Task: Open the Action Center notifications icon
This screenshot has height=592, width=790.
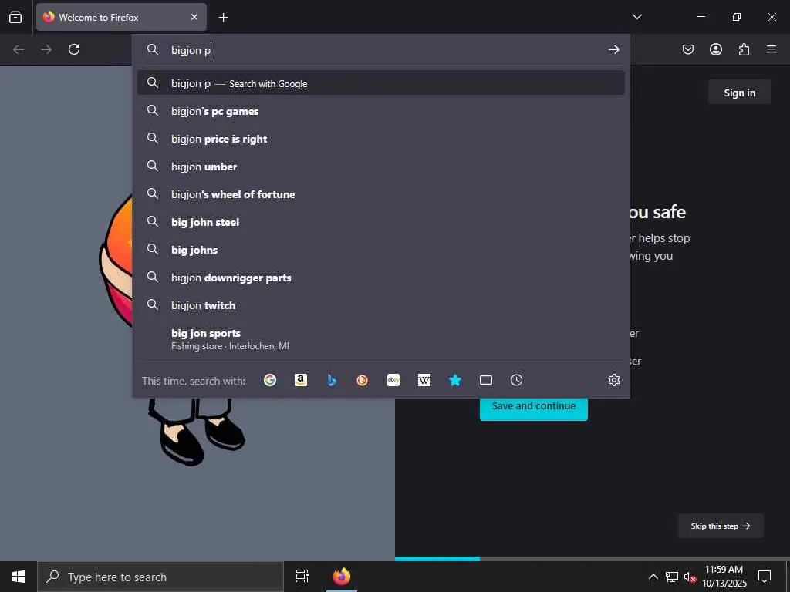Action: point(765,577)
